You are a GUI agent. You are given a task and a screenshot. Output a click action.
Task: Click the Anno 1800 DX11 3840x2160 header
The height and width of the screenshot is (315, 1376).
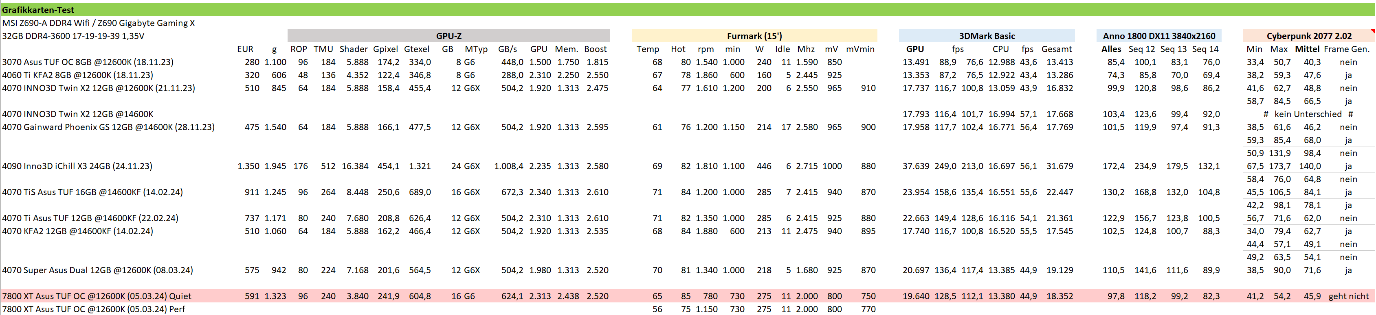(1158, 36)
